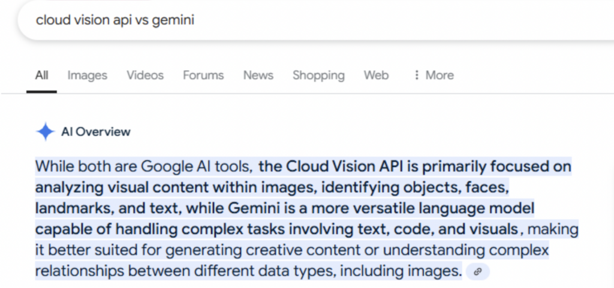
Task: Click the source link chip icon after the summary
Action: coord(477,272)
